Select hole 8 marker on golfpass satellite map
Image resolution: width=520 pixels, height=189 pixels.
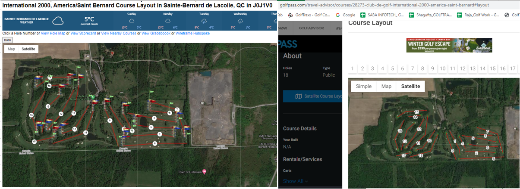point(493,159)
